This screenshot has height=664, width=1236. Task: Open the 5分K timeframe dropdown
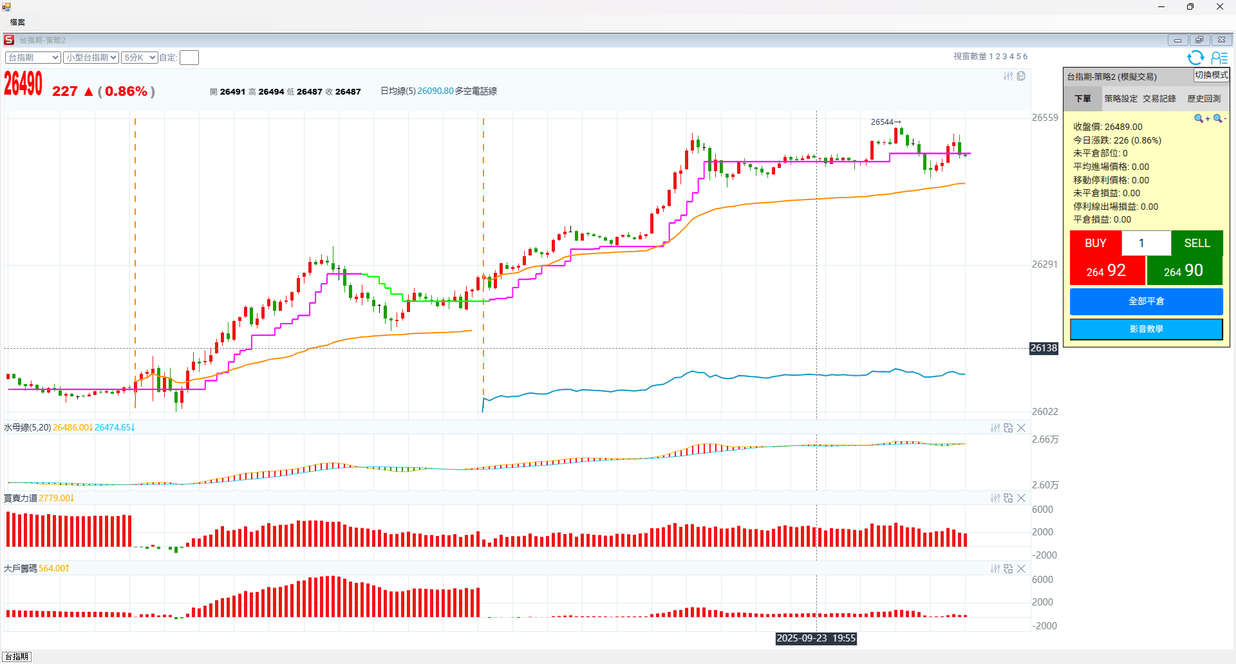click(140, 58)
